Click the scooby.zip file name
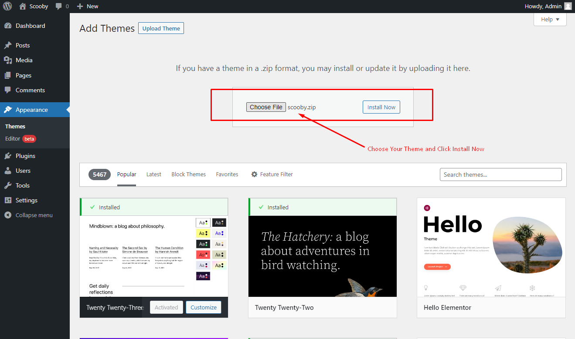575x339 pixels. tap(302, 107)
